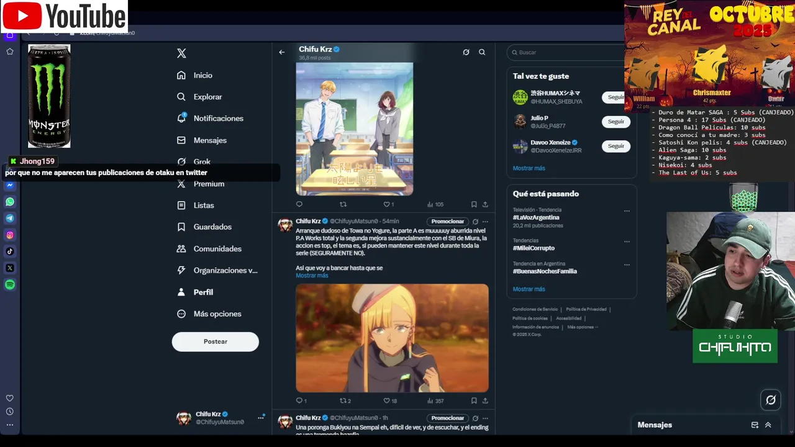The image size is (795, 447).
Task: Open more options on the 54min post
Action: pos(485,222)
